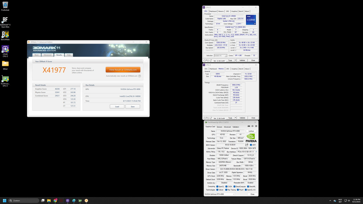Open the Validation tab in GPU-Z

(x=236, y=127)
